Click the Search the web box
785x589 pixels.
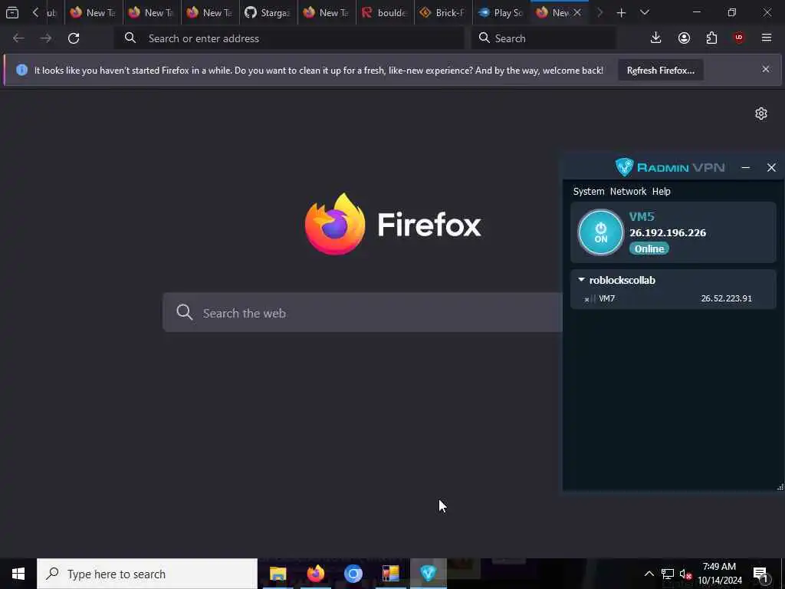click(363, 313)
